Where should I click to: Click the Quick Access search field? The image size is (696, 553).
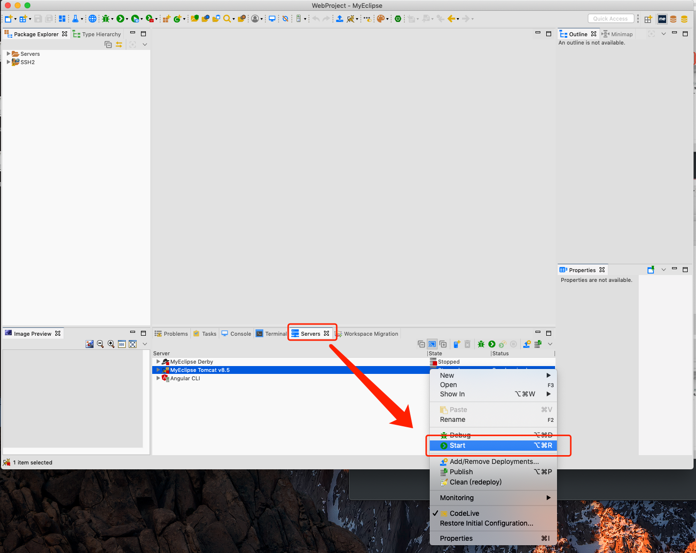(x=611, y=19)
